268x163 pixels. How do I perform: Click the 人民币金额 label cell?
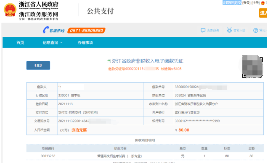42,130
